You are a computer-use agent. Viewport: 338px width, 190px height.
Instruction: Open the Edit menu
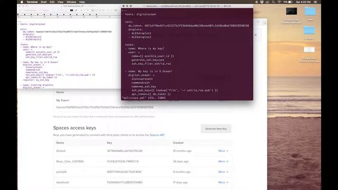point(52,2)
